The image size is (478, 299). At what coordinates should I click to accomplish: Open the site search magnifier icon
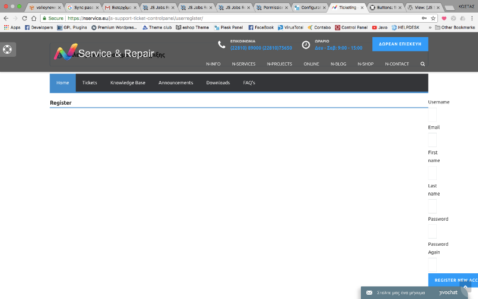point(423,63)
